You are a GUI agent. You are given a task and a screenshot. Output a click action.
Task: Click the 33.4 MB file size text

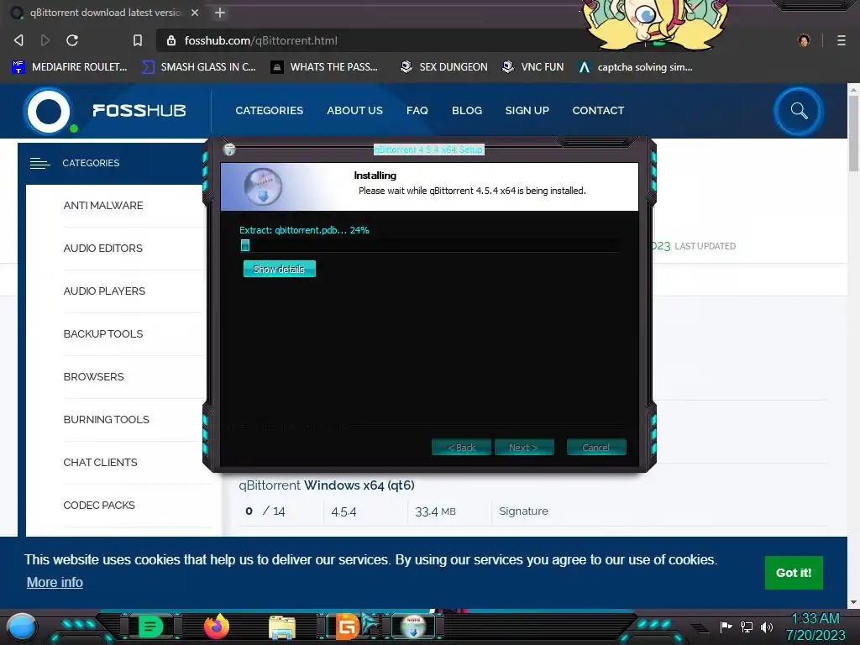point(436,511)
